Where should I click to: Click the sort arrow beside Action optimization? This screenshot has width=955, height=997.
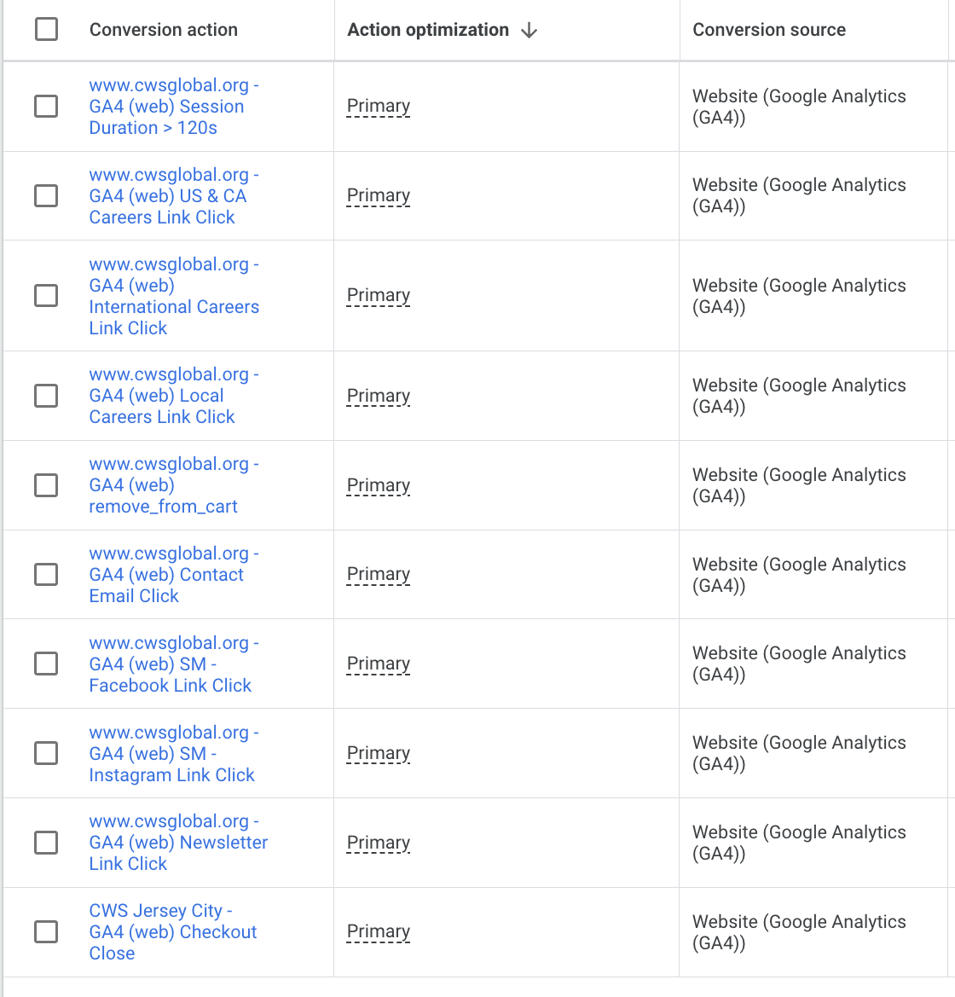click(x=529, y=30)
